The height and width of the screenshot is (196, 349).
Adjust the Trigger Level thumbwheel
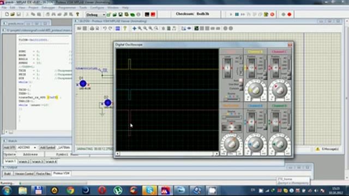(x=227, y=68)
